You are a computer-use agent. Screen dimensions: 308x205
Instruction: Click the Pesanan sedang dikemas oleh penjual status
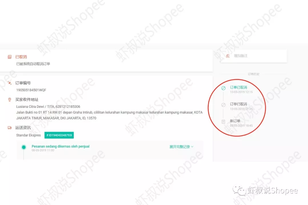60,146
